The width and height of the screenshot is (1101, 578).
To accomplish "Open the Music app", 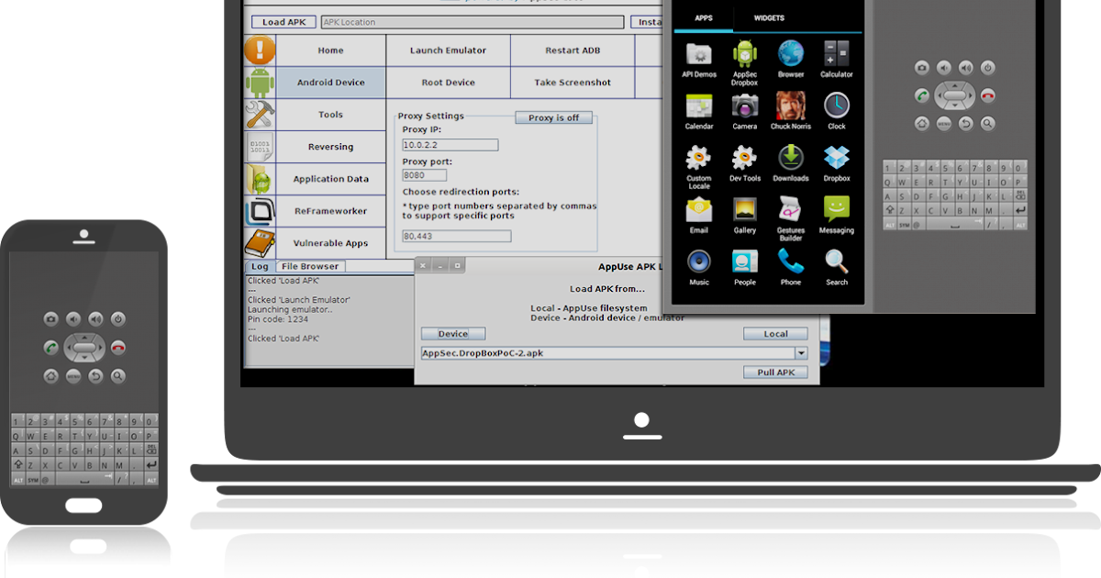I will (x=699, y=267).
